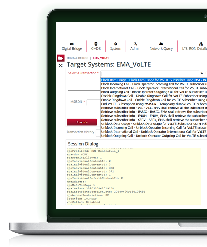Select Unblock Outgoing Call transaction
This screenshot has height=247, width=207.
click(x=154, y=136)
